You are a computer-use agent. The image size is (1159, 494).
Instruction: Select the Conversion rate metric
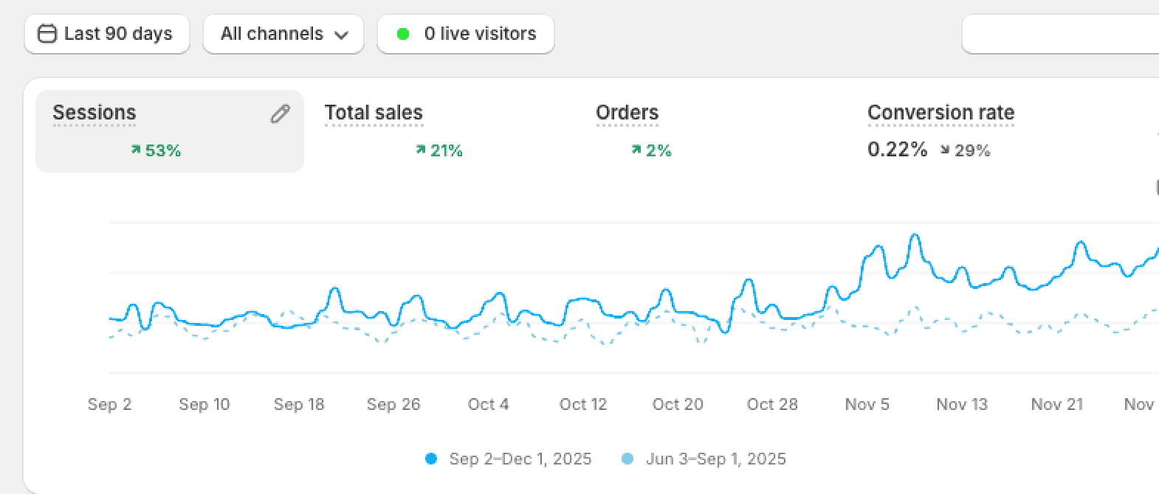pyautogui.click(x=940, y=113)
